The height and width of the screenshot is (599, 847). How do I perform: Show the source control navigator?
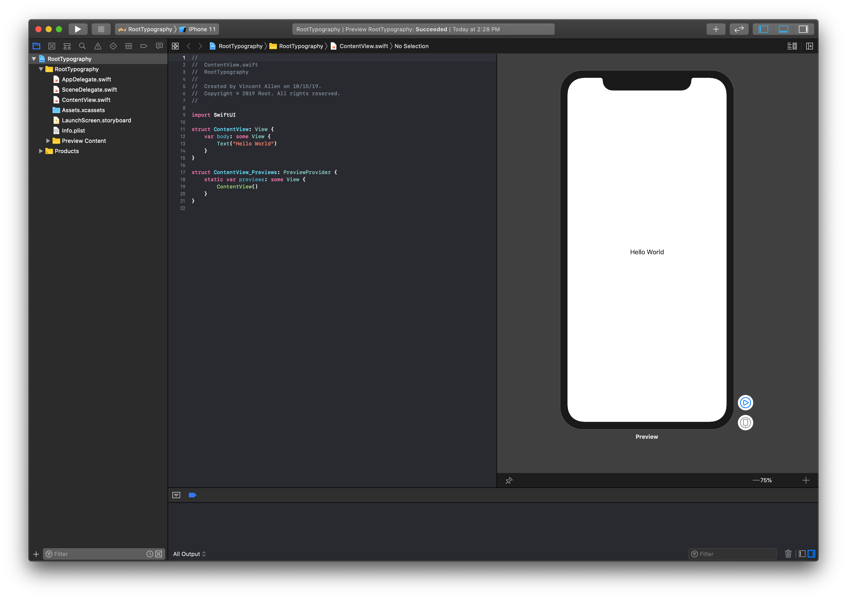click(52, 46)
